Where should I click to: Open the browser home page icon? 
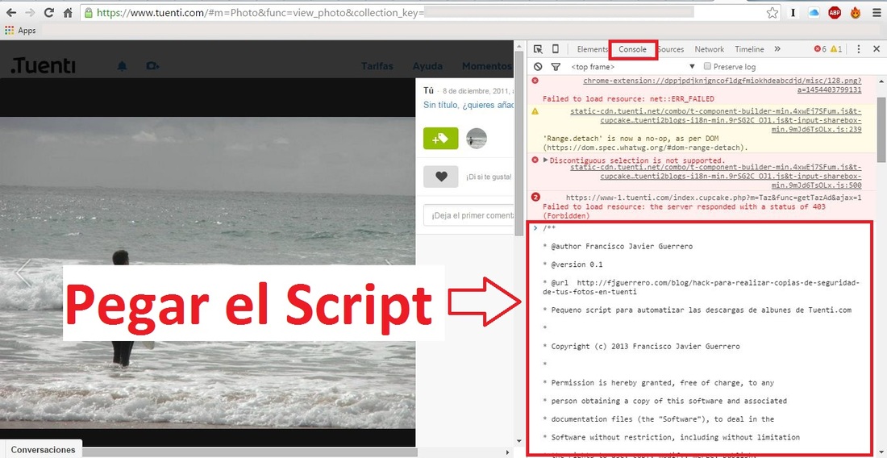(67, 12)
